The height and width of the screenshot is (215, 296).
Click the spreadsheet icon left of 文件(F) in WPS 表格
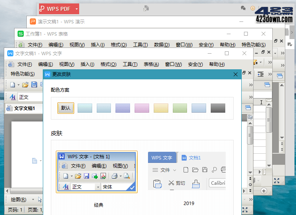click(x=21, y=45)
